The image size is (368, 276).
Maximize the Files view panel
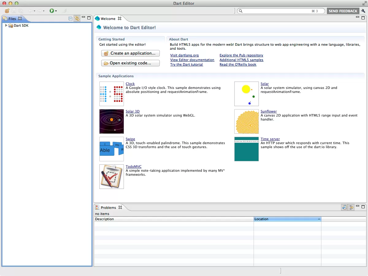[89, 18]
